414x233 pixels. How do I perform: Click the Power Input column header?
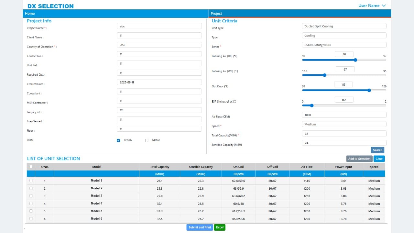(x=343, y=167)
